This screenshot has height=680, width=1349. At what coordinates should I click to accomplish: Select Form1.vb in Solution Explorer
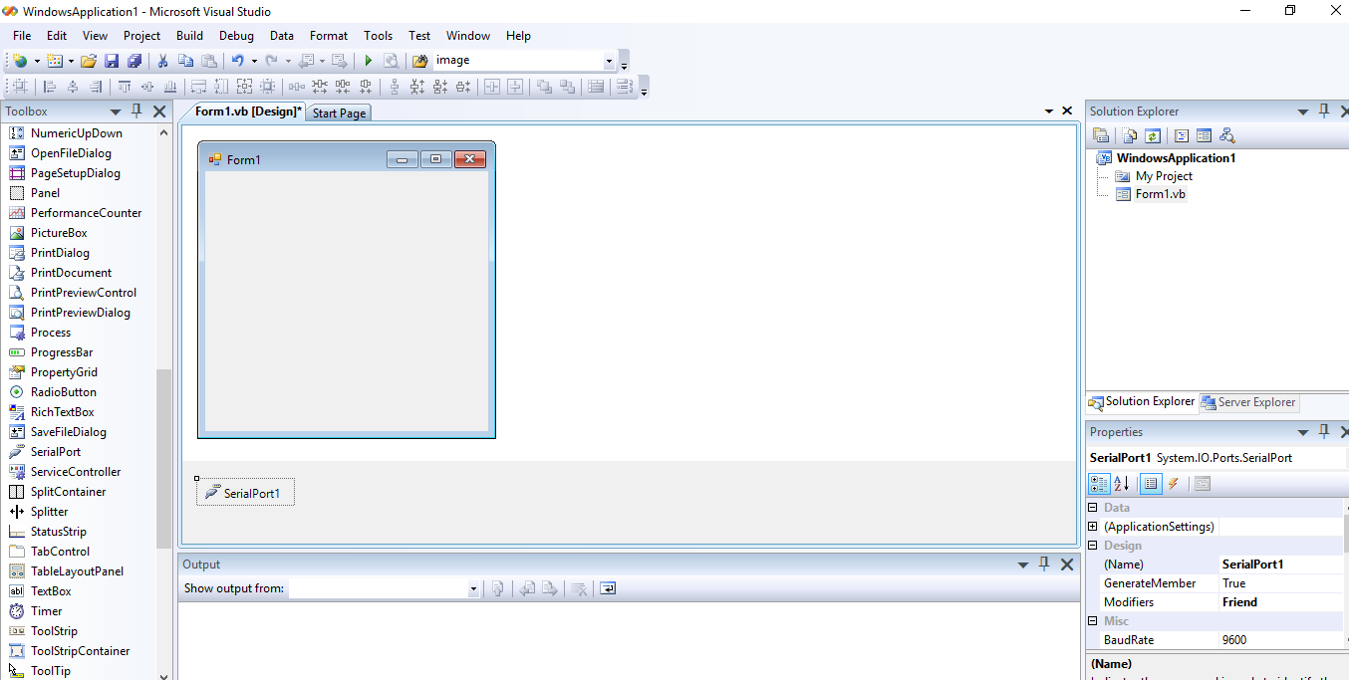pos(1160,194)
